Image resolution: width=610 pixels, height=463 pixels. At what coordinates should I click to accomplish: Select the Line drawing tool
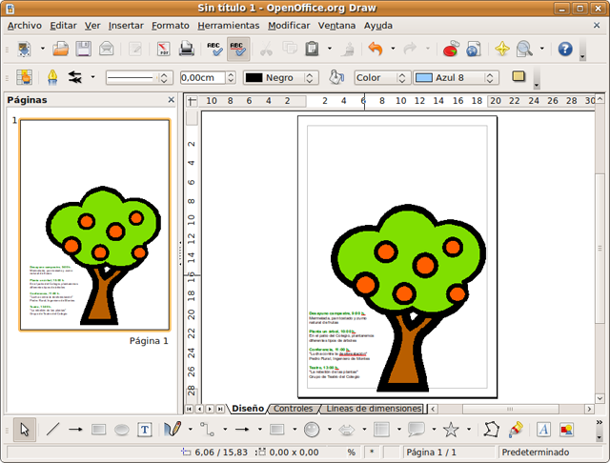tap(53, 430)
